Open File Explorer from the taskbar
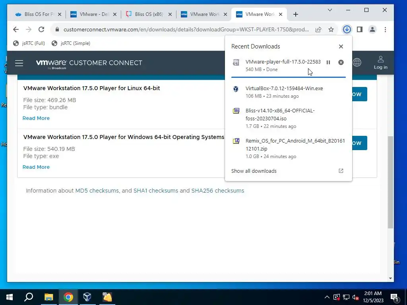Screen dimensions: 407x305 (48, 297)
